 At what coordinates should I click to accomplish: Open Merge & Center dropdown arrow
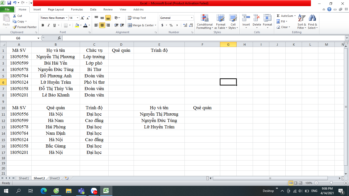pyautogui.click(x=156, y=25)
